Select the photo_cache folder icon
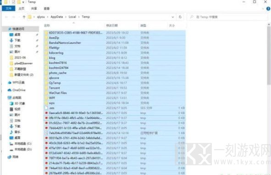271x175 pixels. (x=46, y=73)
